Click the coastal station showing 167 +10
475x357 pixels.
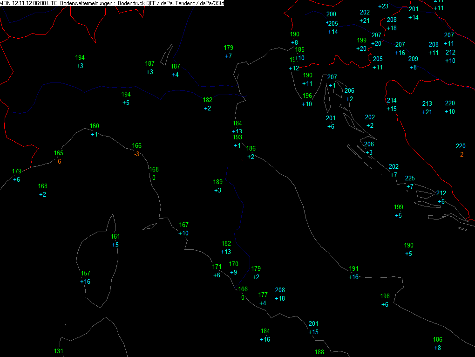coord(183,229)
